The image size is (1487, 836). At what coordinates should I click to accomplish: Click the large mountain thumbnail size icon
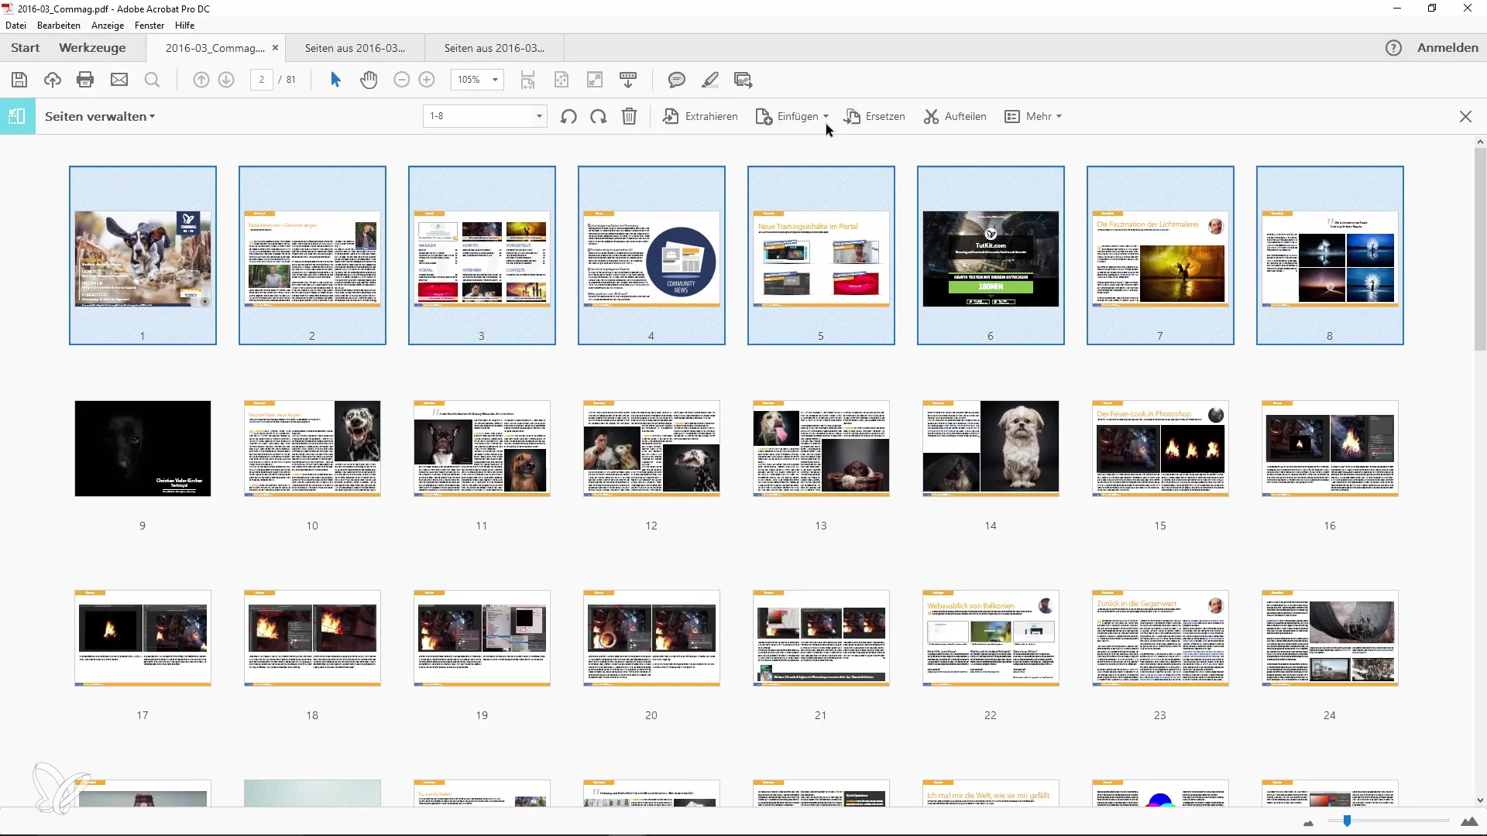point(1469,821)
